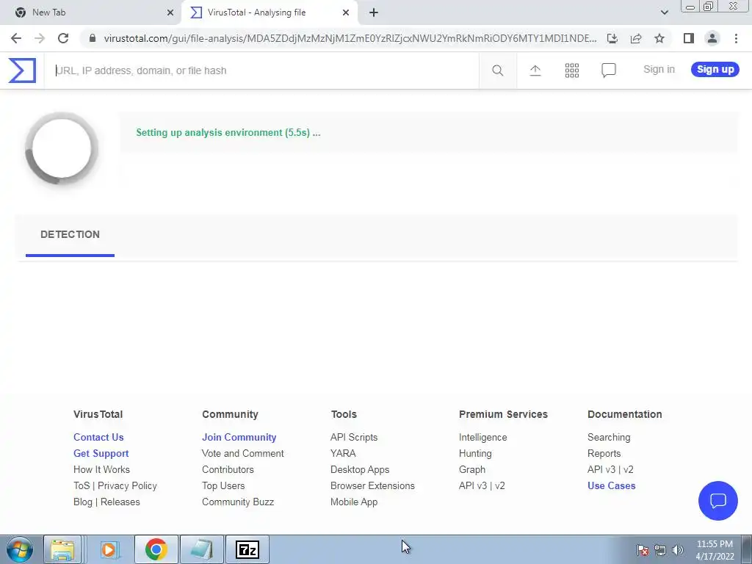Close the VirusTotal Analysing file tab
752x564 pixels.
point(346,12)
